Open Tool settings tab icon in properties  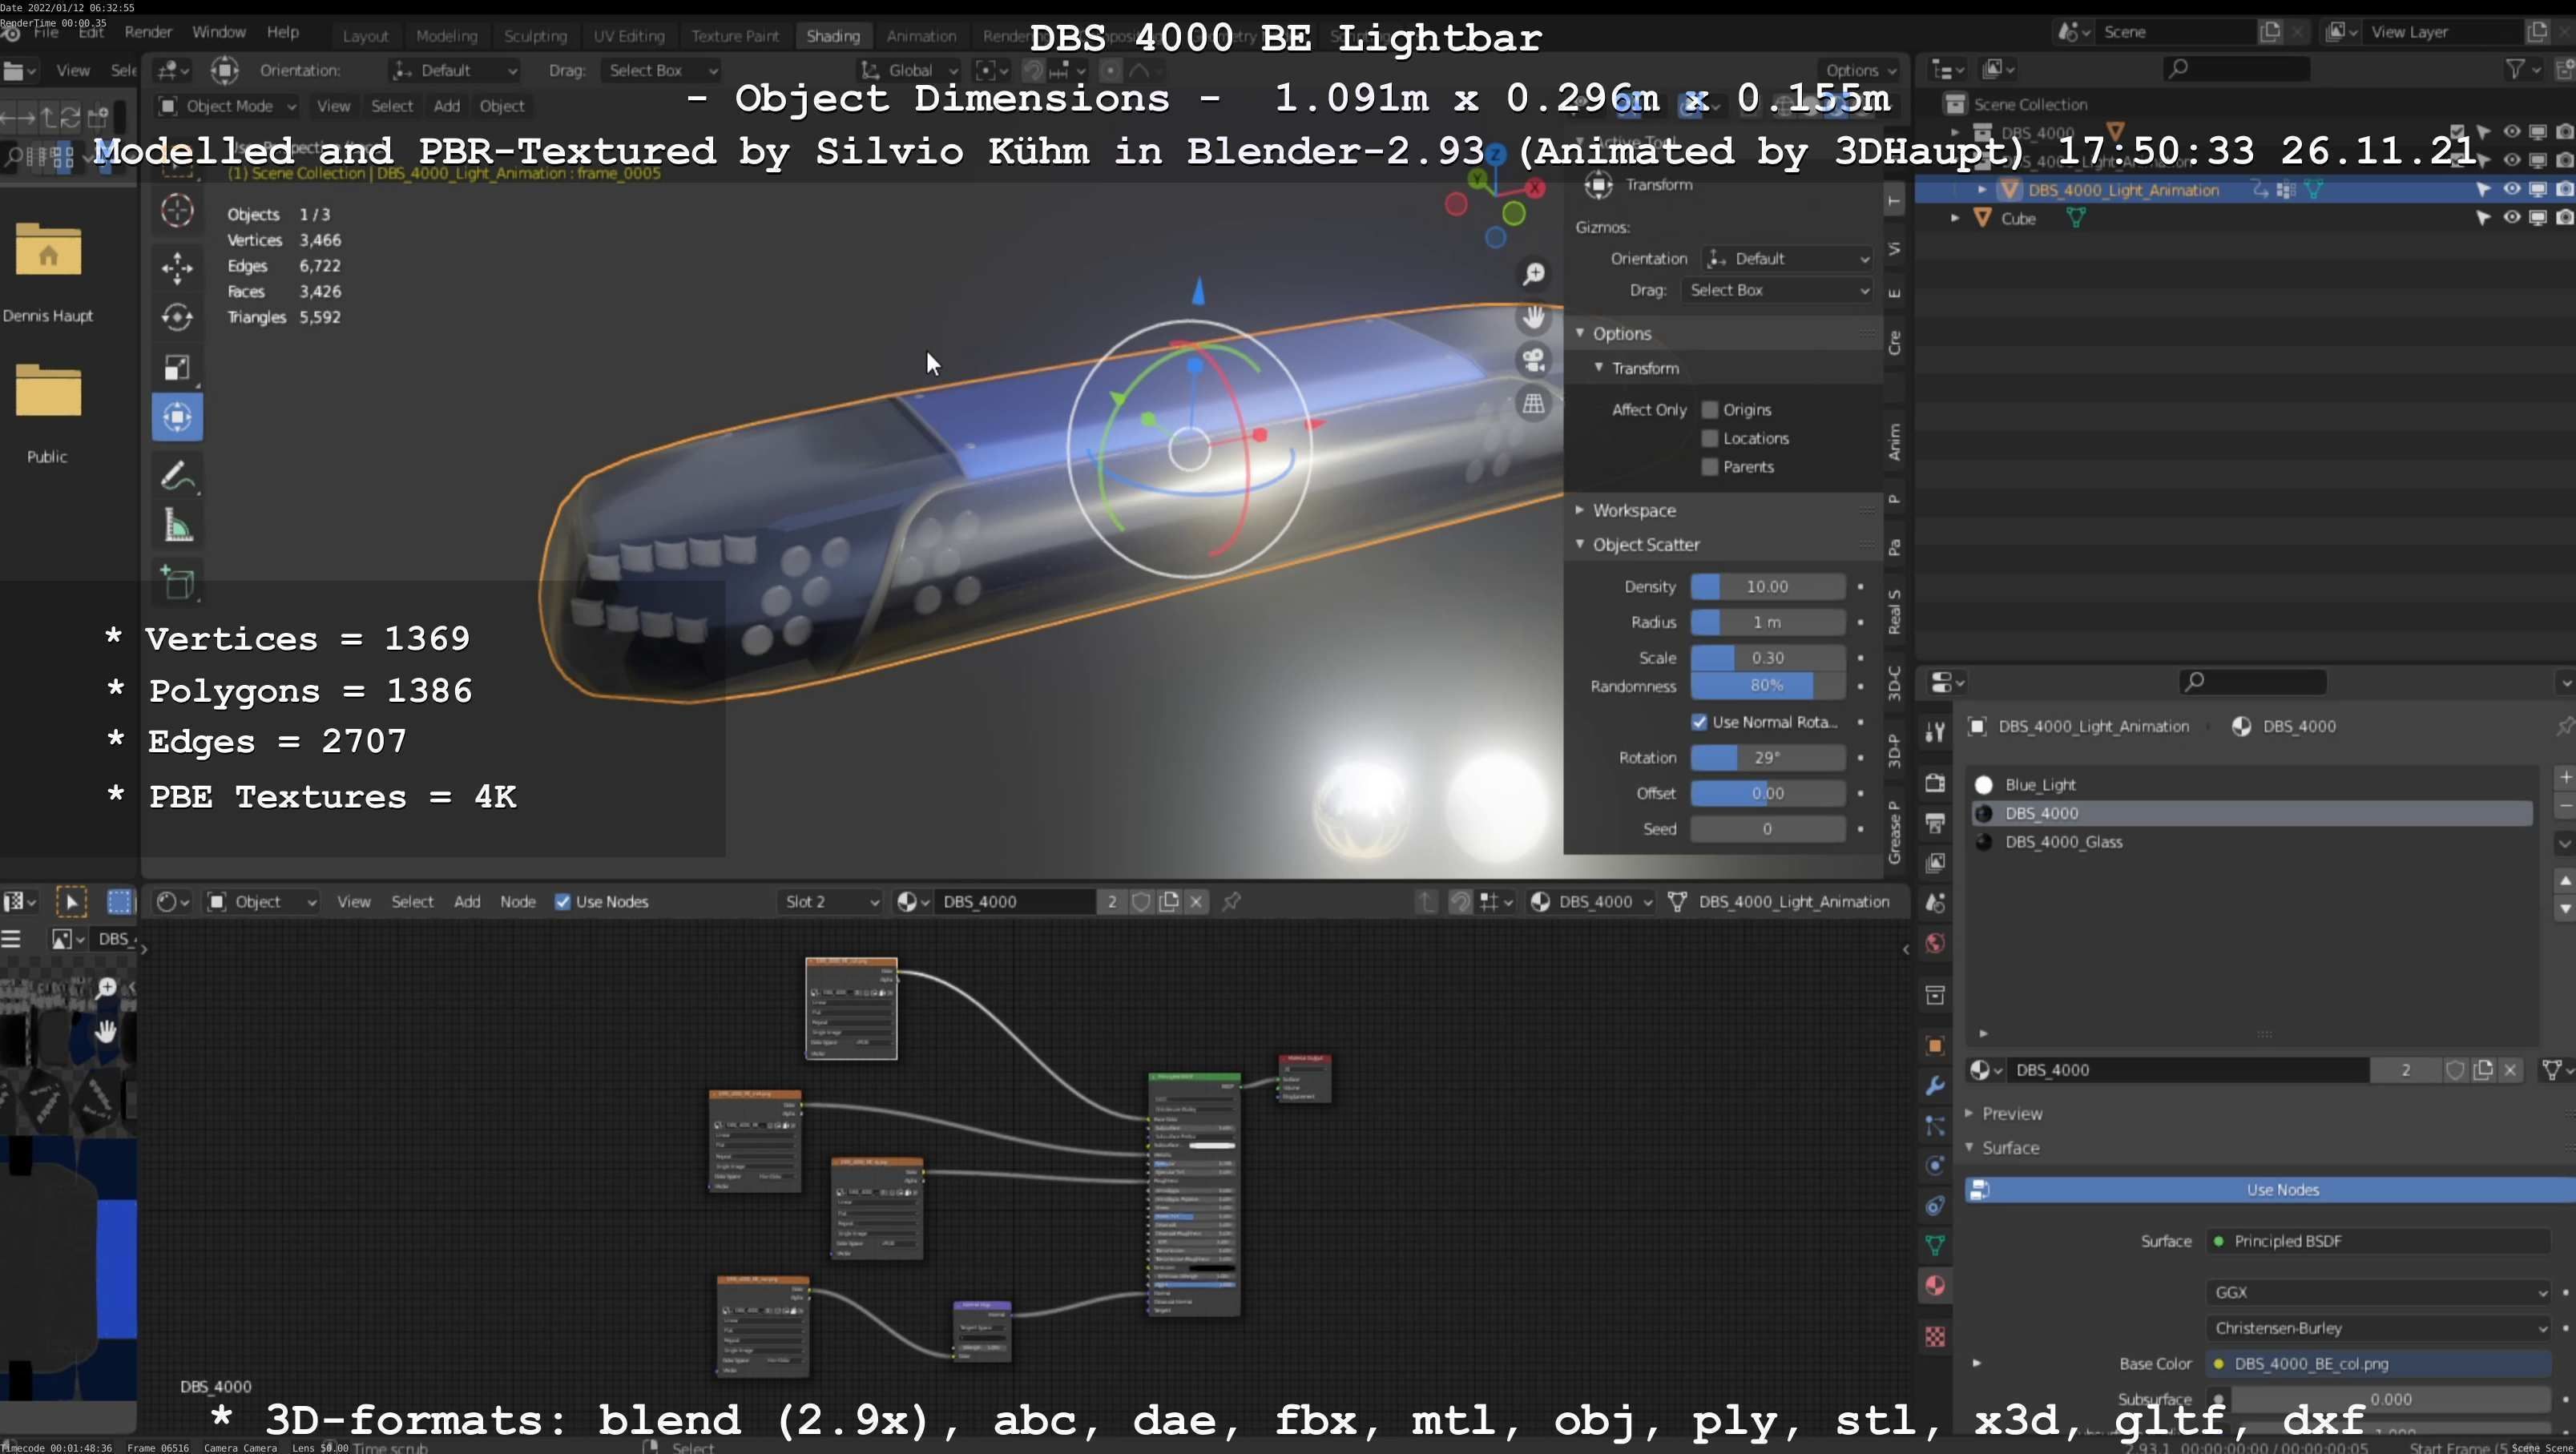click(x=1935, y=732)
